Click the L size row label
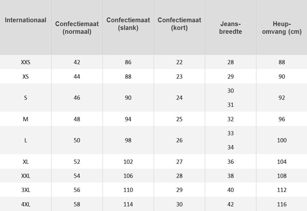The image size is (307, 211). pos(26,140)
